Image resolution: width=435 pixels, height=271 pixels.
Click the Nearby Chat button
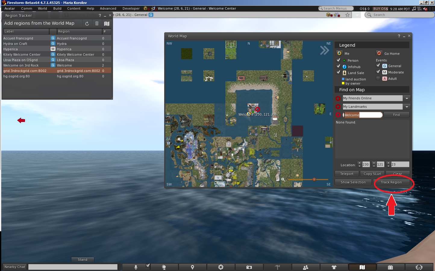point(15,267)
